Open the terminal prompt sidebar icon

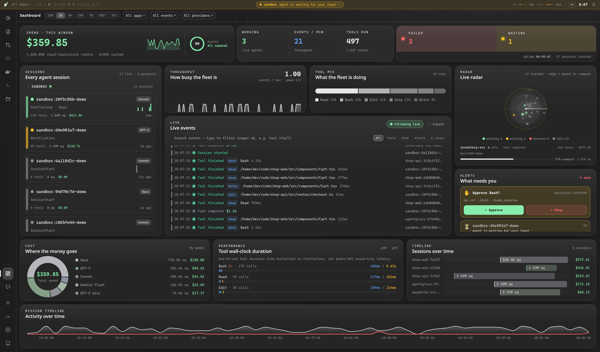(x=8, y=85)
